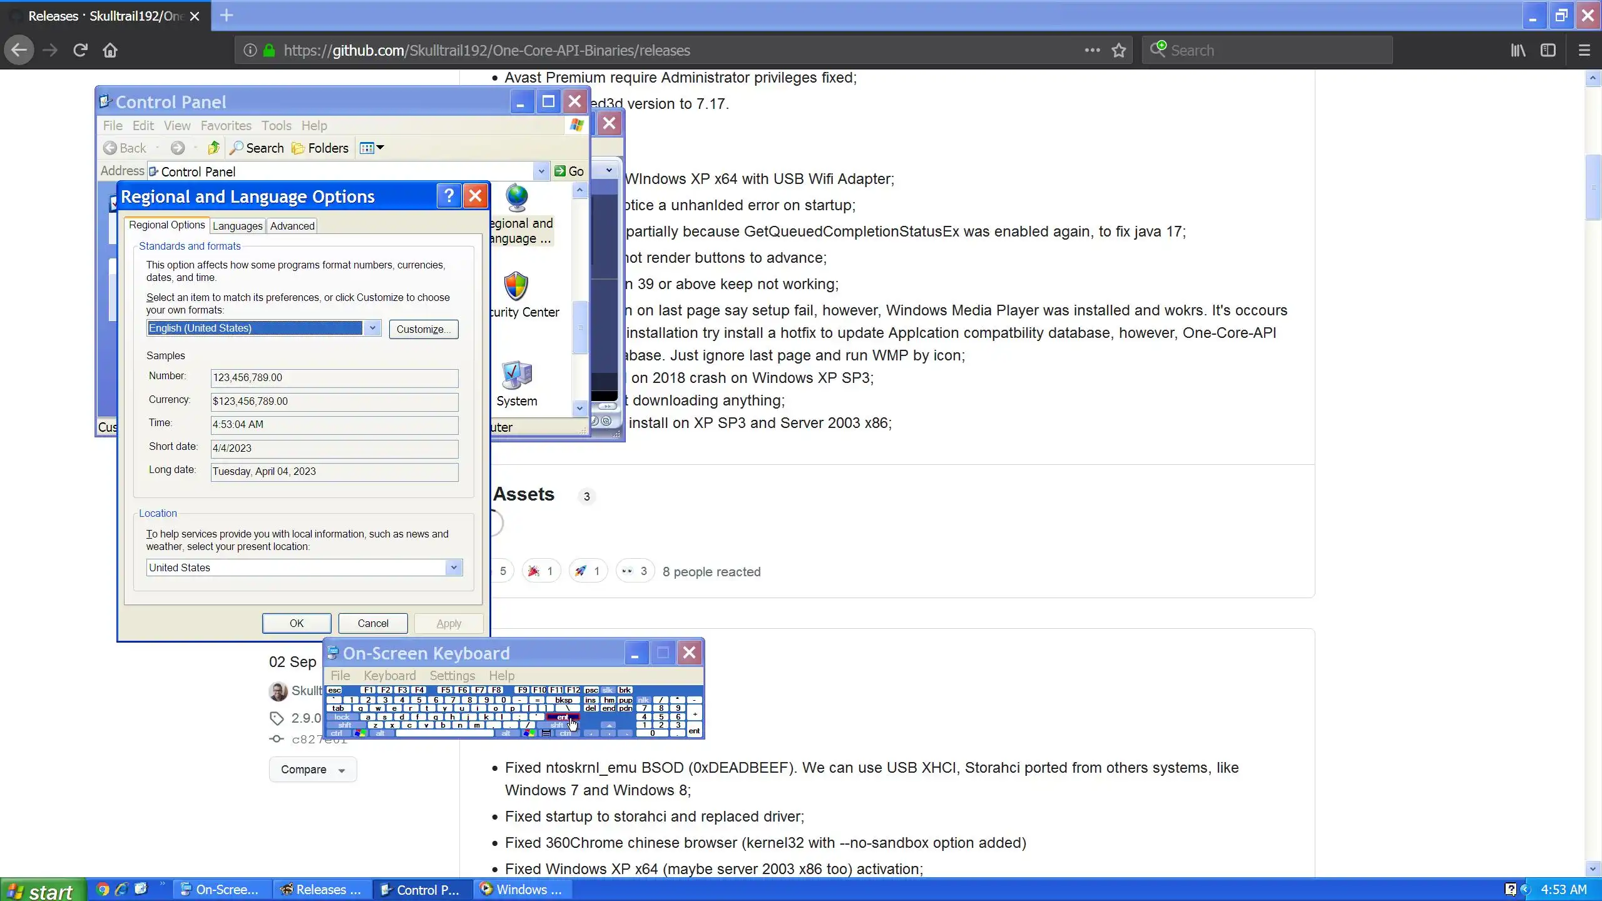This screenshot has width=1602, height=901.
Task: Toggle the lock key on On-Screen Keyboard
Action: pyautogui.click(x=342, y=717)
